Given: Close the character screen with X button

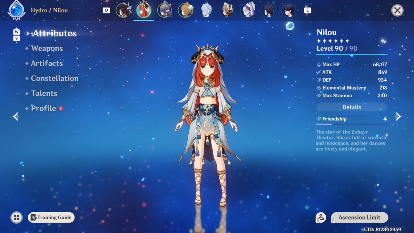Looking at the screenshot, I should [397, 10].
